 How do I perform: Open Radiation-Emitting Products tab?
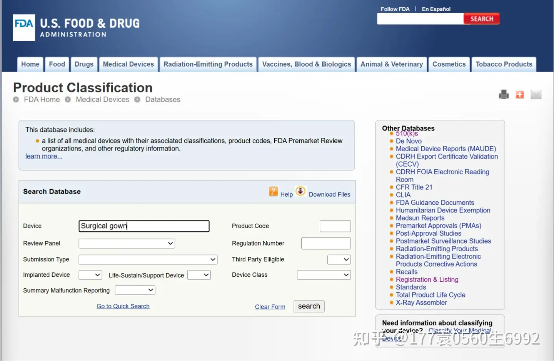pyautogui.click(x=208, y=64)
